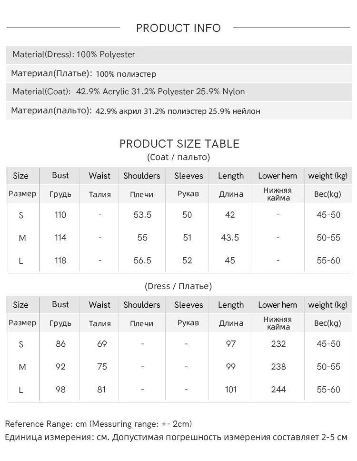The image size is (357, 461).
Task: Click the Lower hem header in the dress table
Action: 278,305
